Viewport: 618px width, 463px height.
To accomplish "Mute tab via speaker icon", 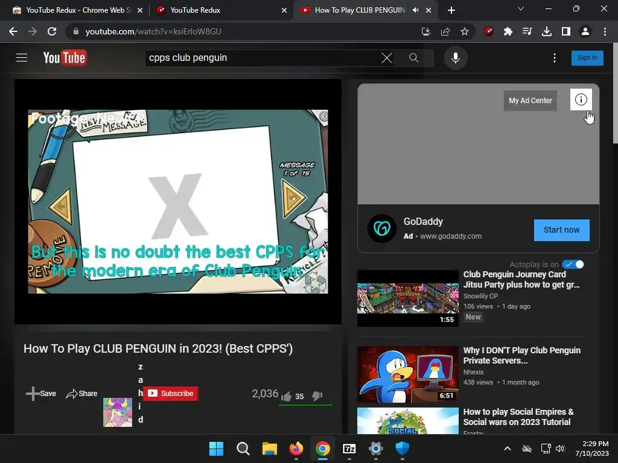I will click(415, 10).
